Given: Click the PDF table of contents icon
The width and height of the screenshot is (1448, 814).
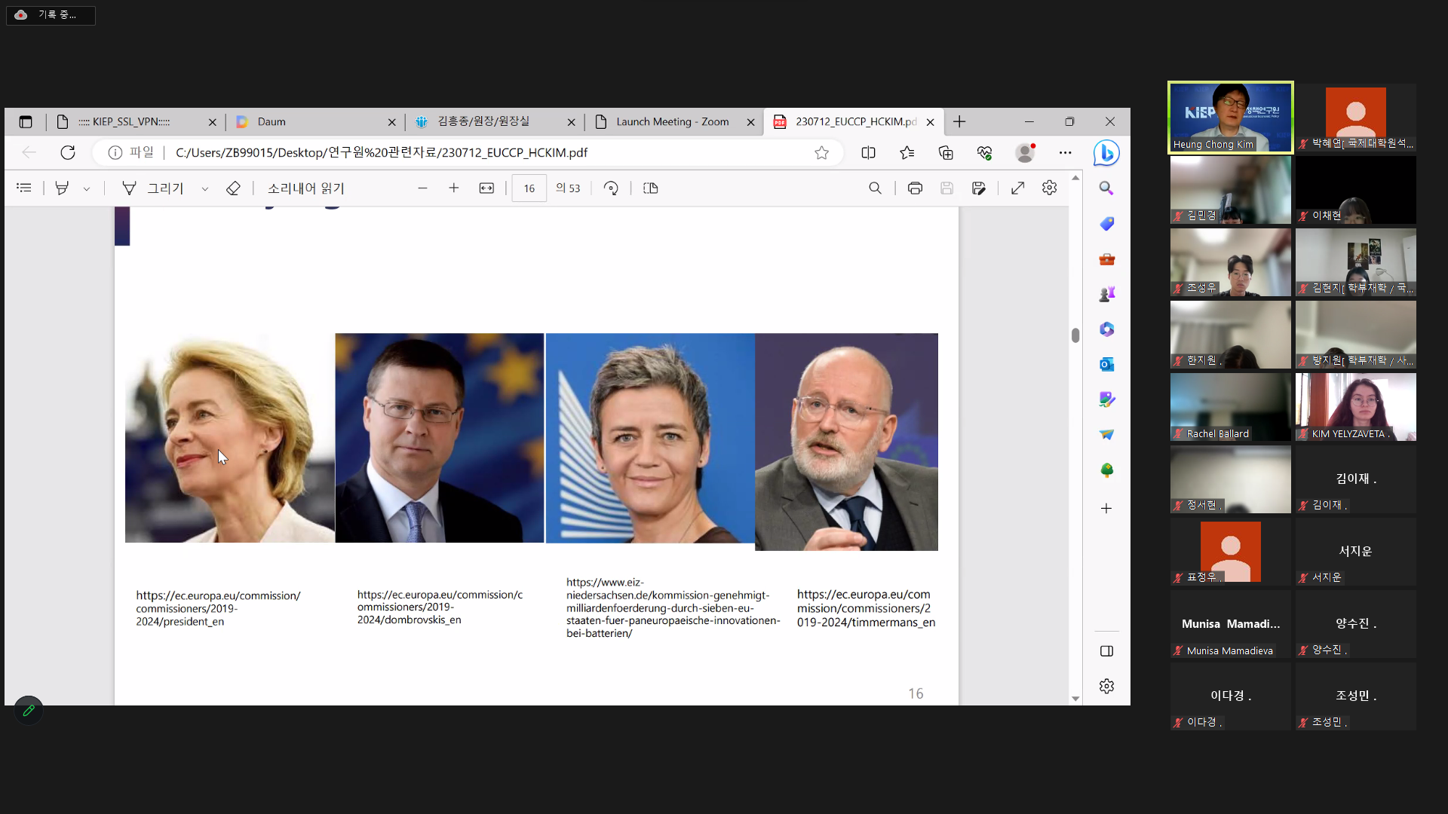Looking at the screenshot, I should 24,188.
